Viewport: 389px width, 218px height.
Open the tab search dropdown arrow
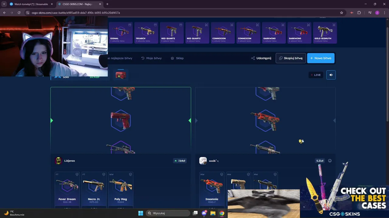pyautogui.click(x=4, y=4)
